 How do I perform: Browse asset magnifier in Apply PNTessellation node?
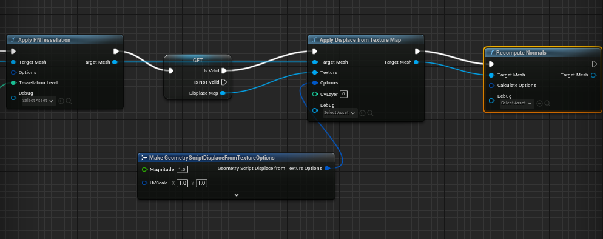69,101
